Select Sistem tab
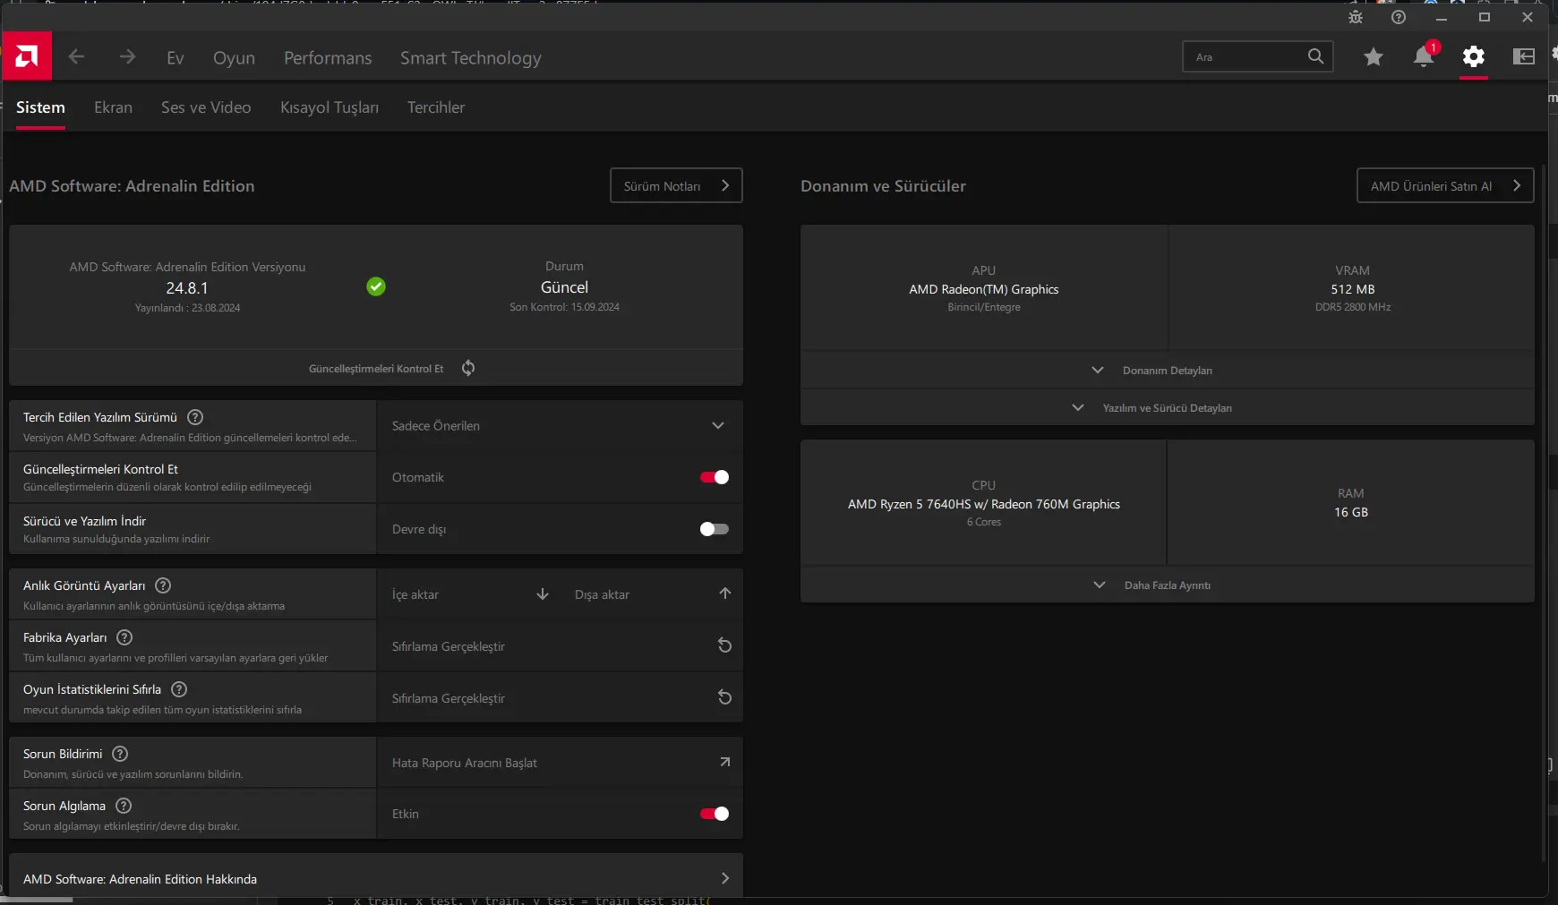Image resolution: width=1558 pixels, height=905 pixels. coord(40,107)
